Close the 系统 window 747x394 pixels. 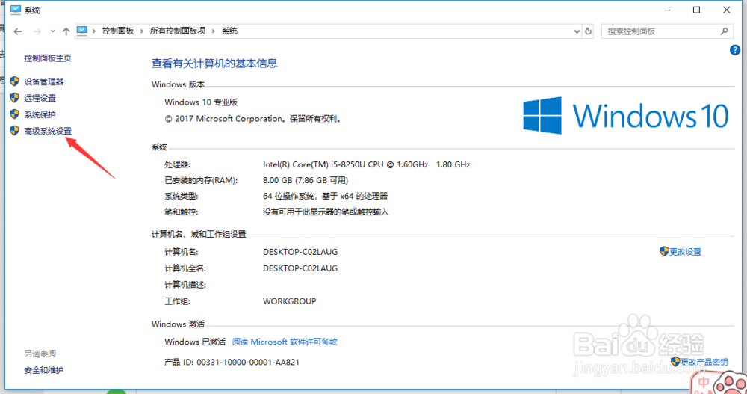[x=727, y=10]
